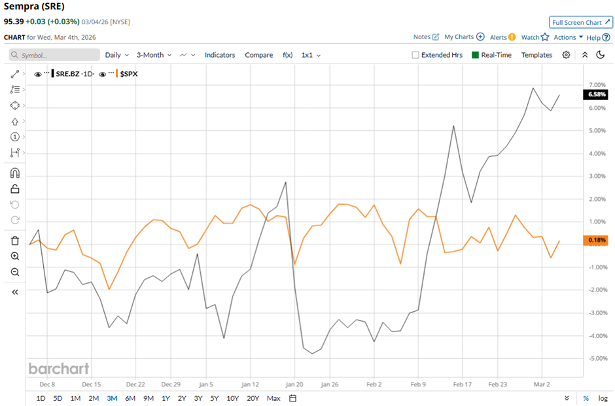Open Full Screen Chart

[x=581, y=22]
